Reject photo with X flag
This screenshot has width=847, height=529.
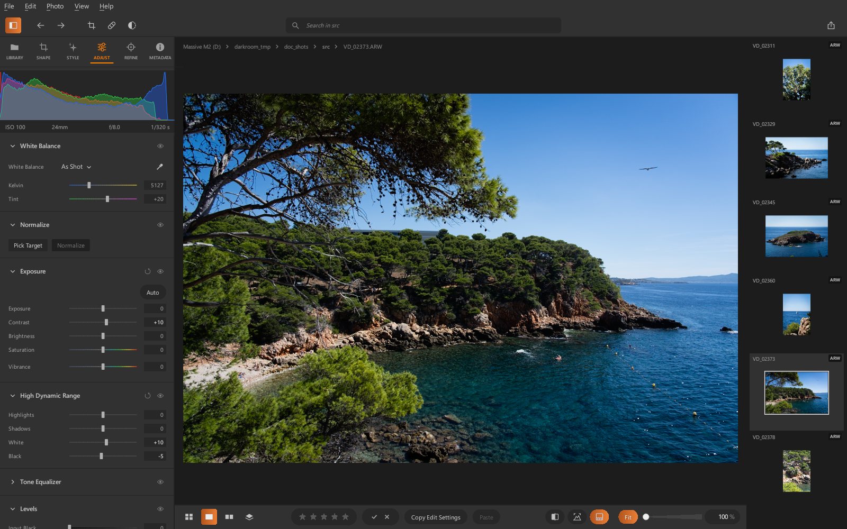(387, 517)
